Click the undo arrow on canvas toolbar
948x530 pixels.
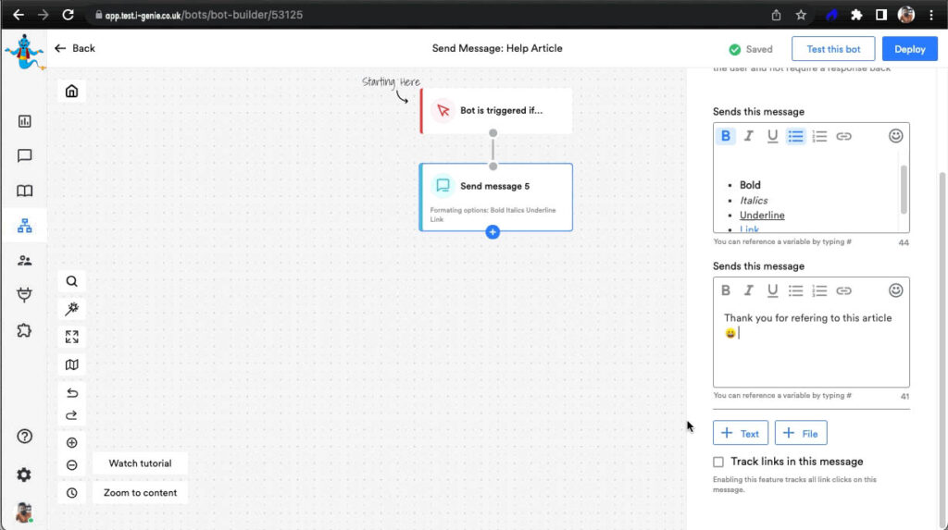(x=71, y=393)
